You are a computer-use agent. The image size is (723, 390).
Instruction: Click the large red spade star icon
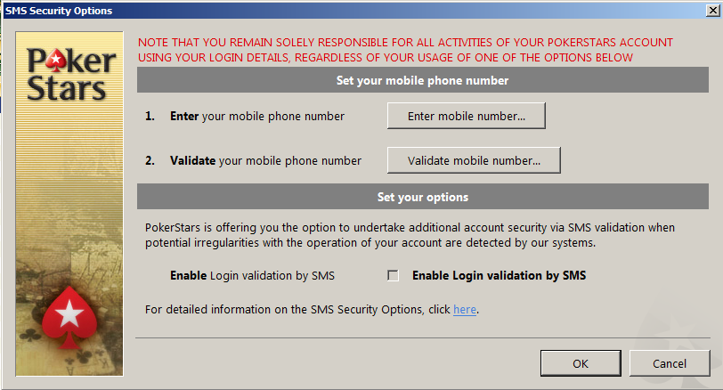(x=69, y=318)
